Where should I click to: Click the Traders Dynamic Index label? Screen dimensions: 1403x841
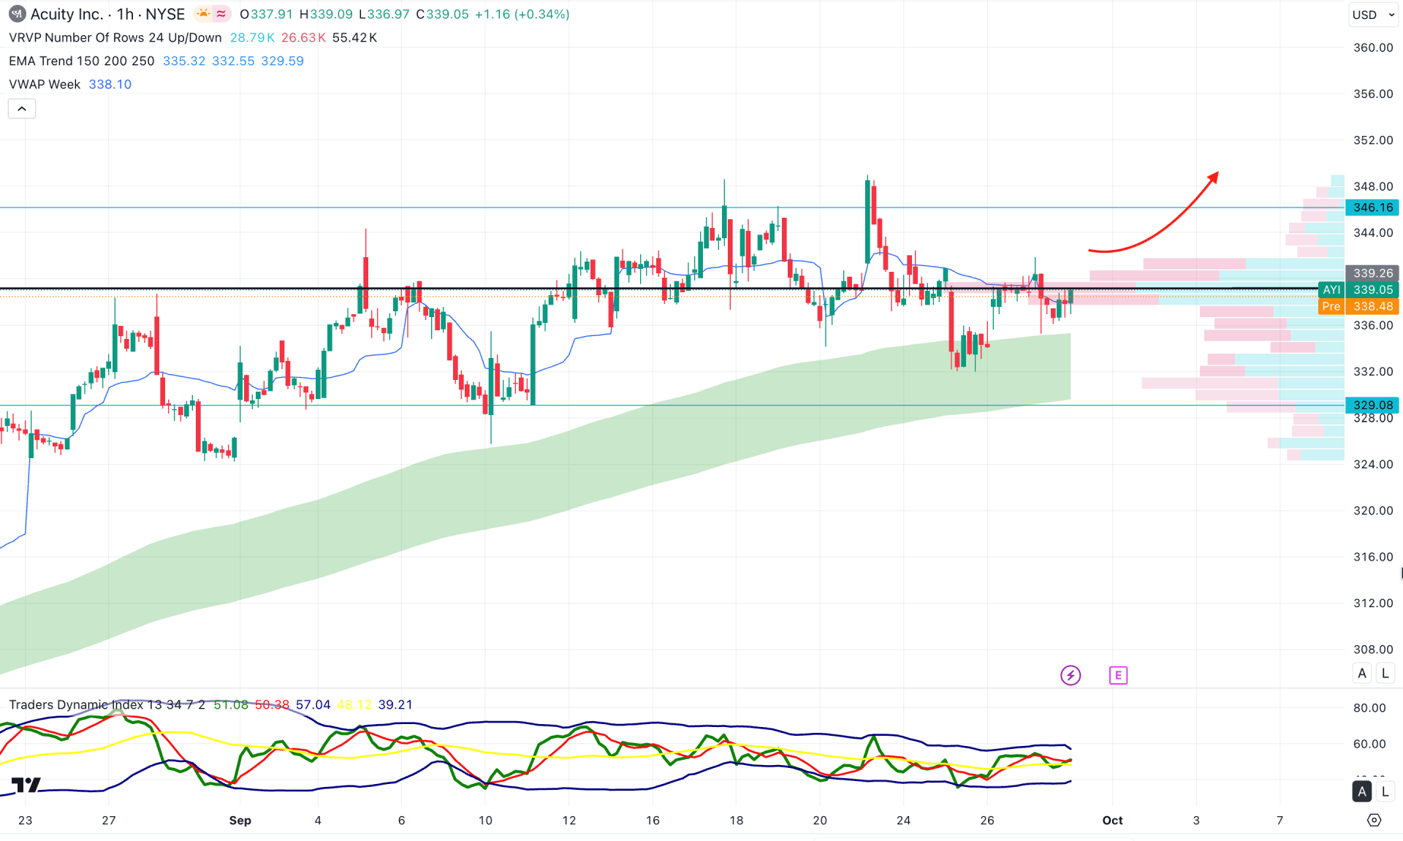77,705
